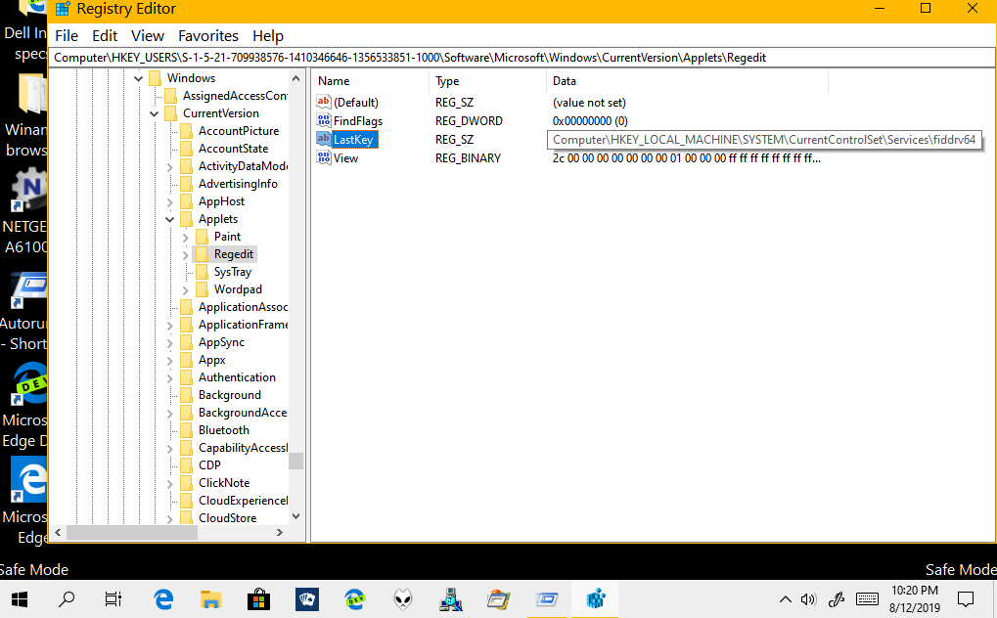
Task: Select the CDP folder icon
Action: pyautogui.click(x=186, y=465)
